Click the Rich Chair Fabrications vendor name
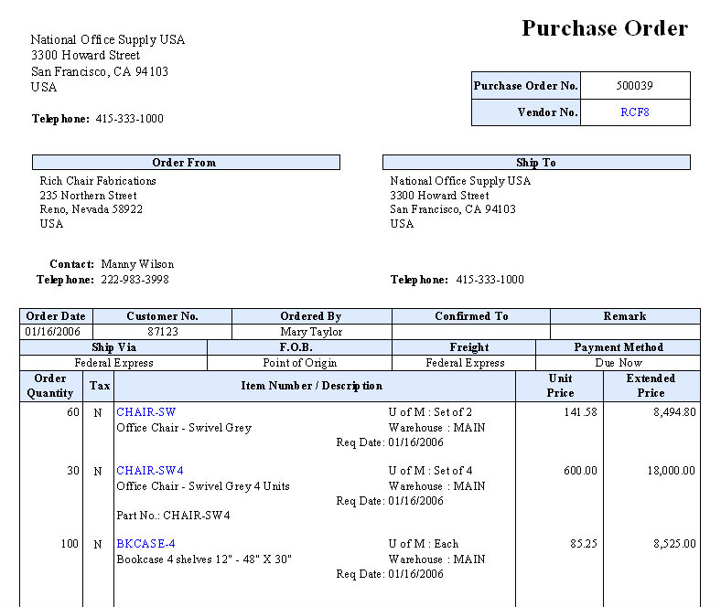The width and height of the screenshot is (721, 607). [98, 181]
